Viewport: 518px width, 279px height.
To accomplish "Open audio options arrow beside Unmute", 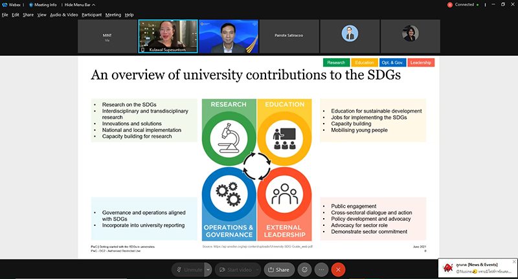I will pos(208,269).
